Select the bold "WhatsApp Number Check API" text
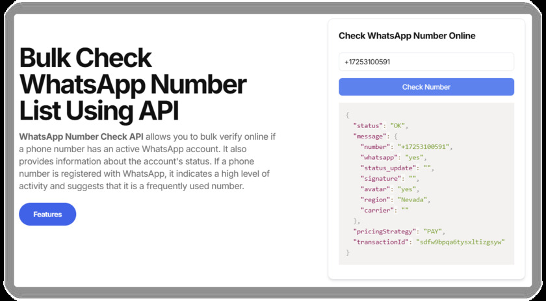 click(x=81, y=137)
